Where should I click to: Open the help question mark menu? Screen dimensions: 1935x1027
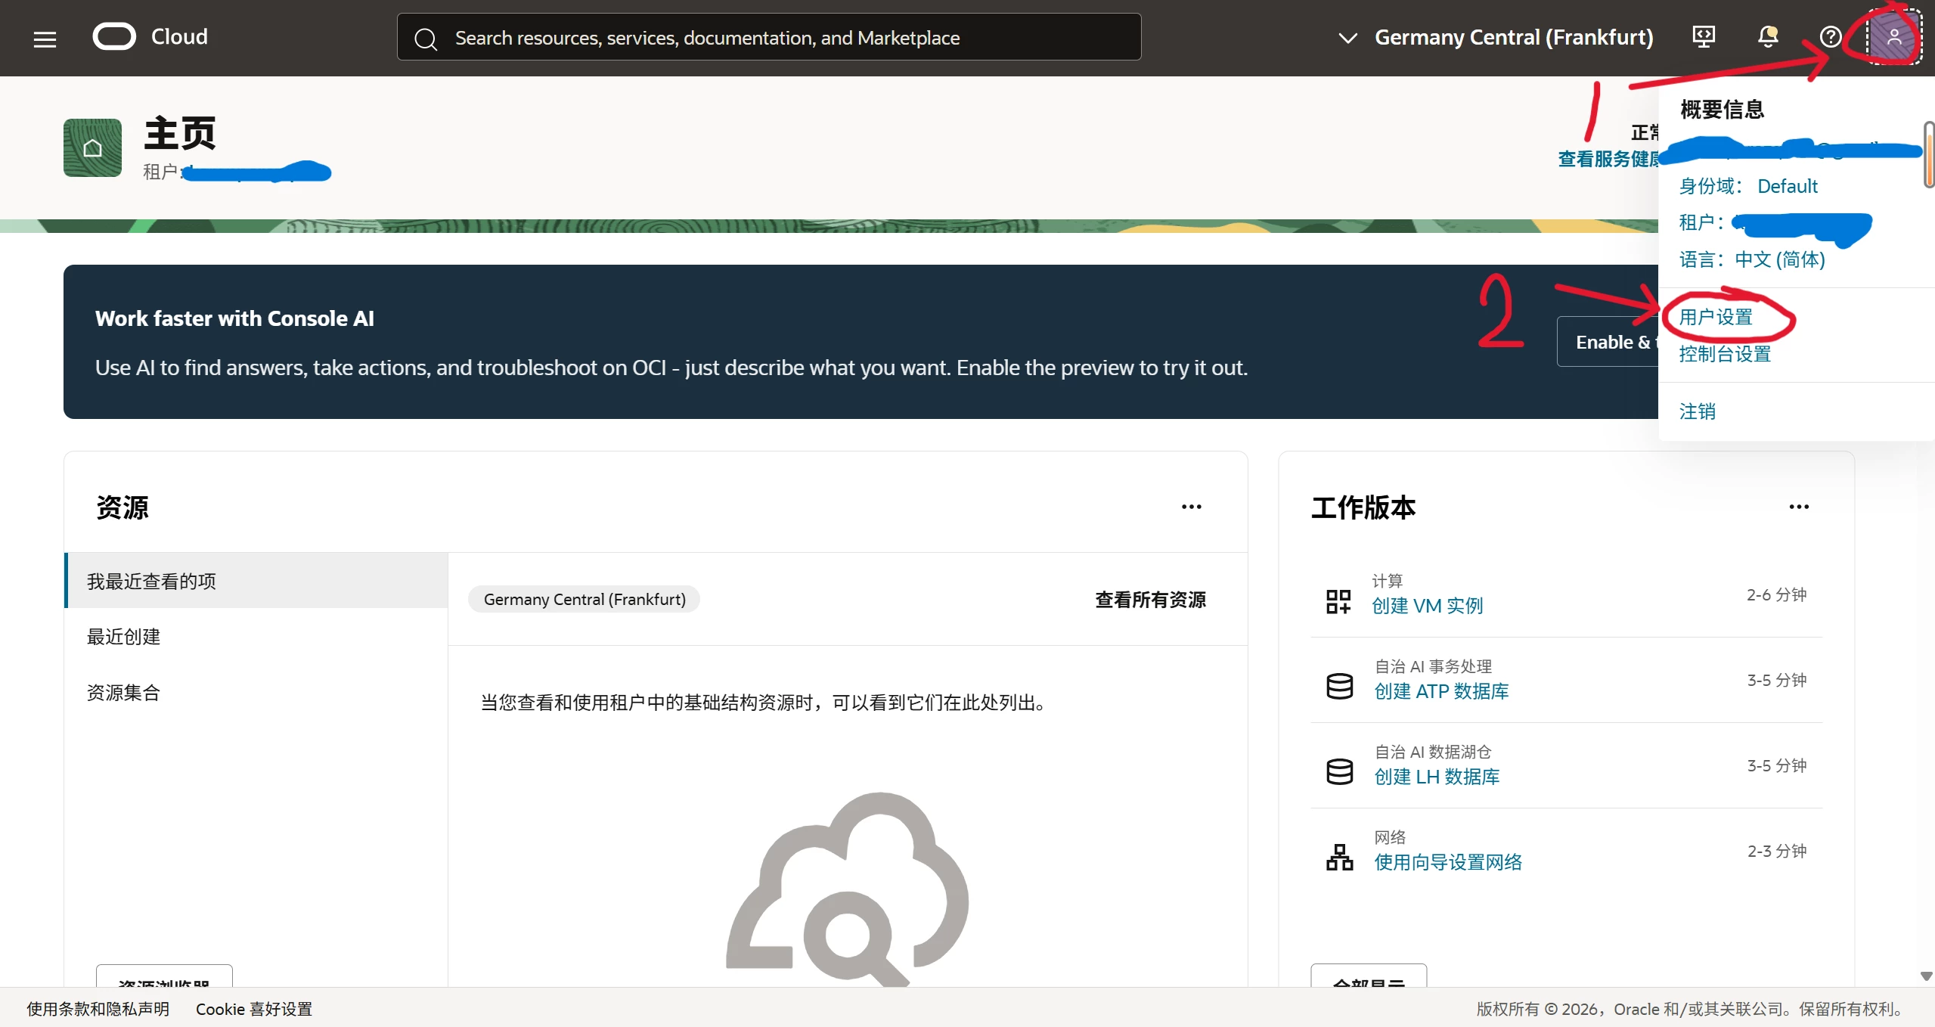tap(1830, 37)
